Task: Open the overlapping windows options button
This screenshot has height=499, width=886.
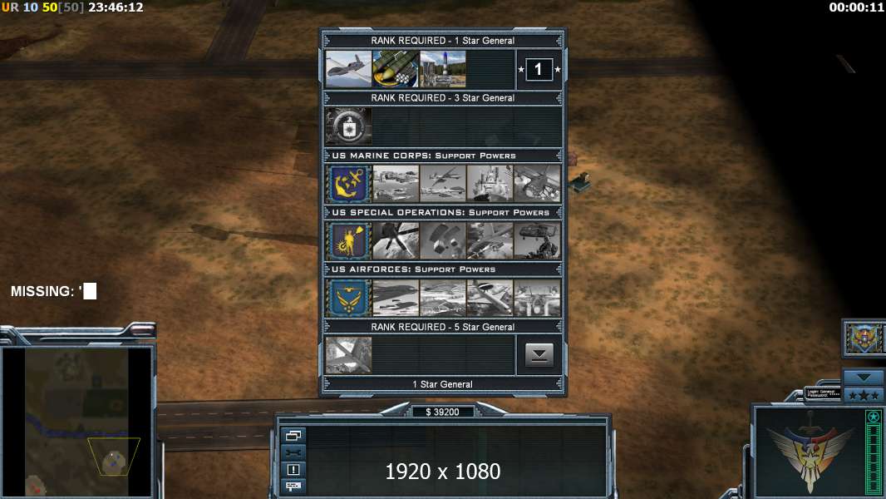Action: [x=293, y=435]
